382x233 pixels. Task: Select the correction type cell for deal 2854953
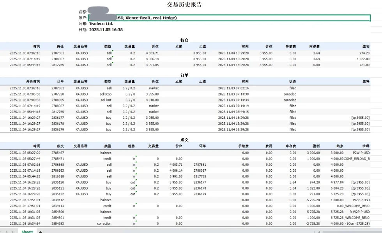[x=104, y=224]
